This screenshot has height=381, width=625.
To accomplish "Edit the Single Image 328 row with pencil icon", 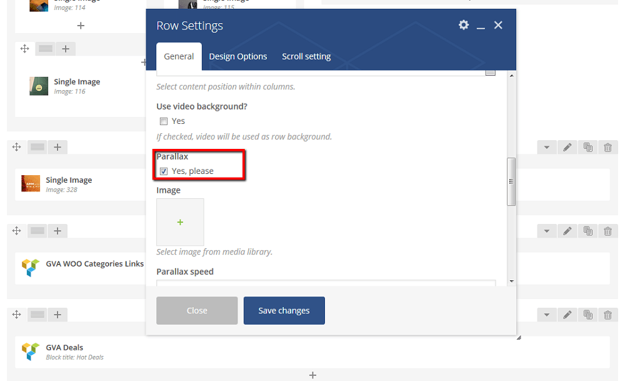I will [567, 147].
